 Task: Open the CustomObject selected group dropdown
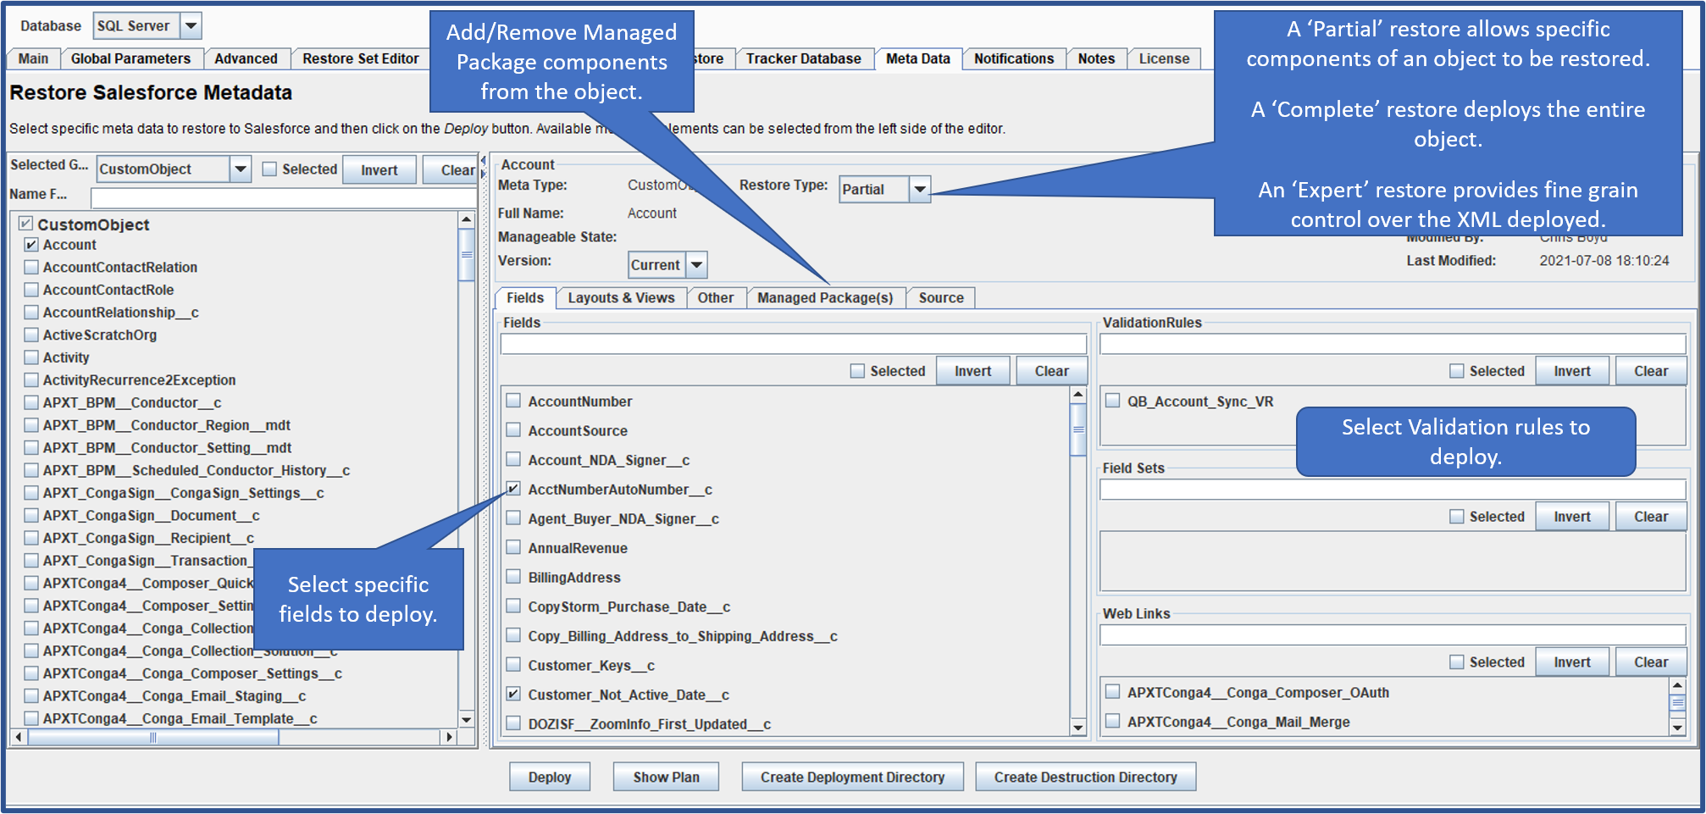pyautogui.click(x=241, y=169)
